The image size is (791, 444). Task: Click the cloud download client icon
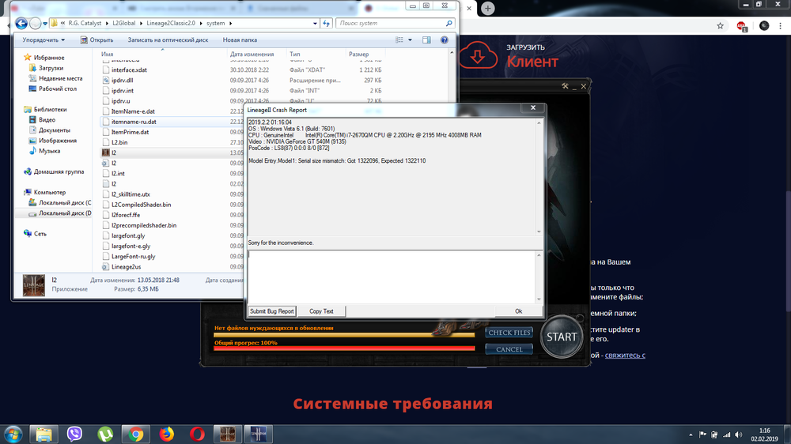477,55
